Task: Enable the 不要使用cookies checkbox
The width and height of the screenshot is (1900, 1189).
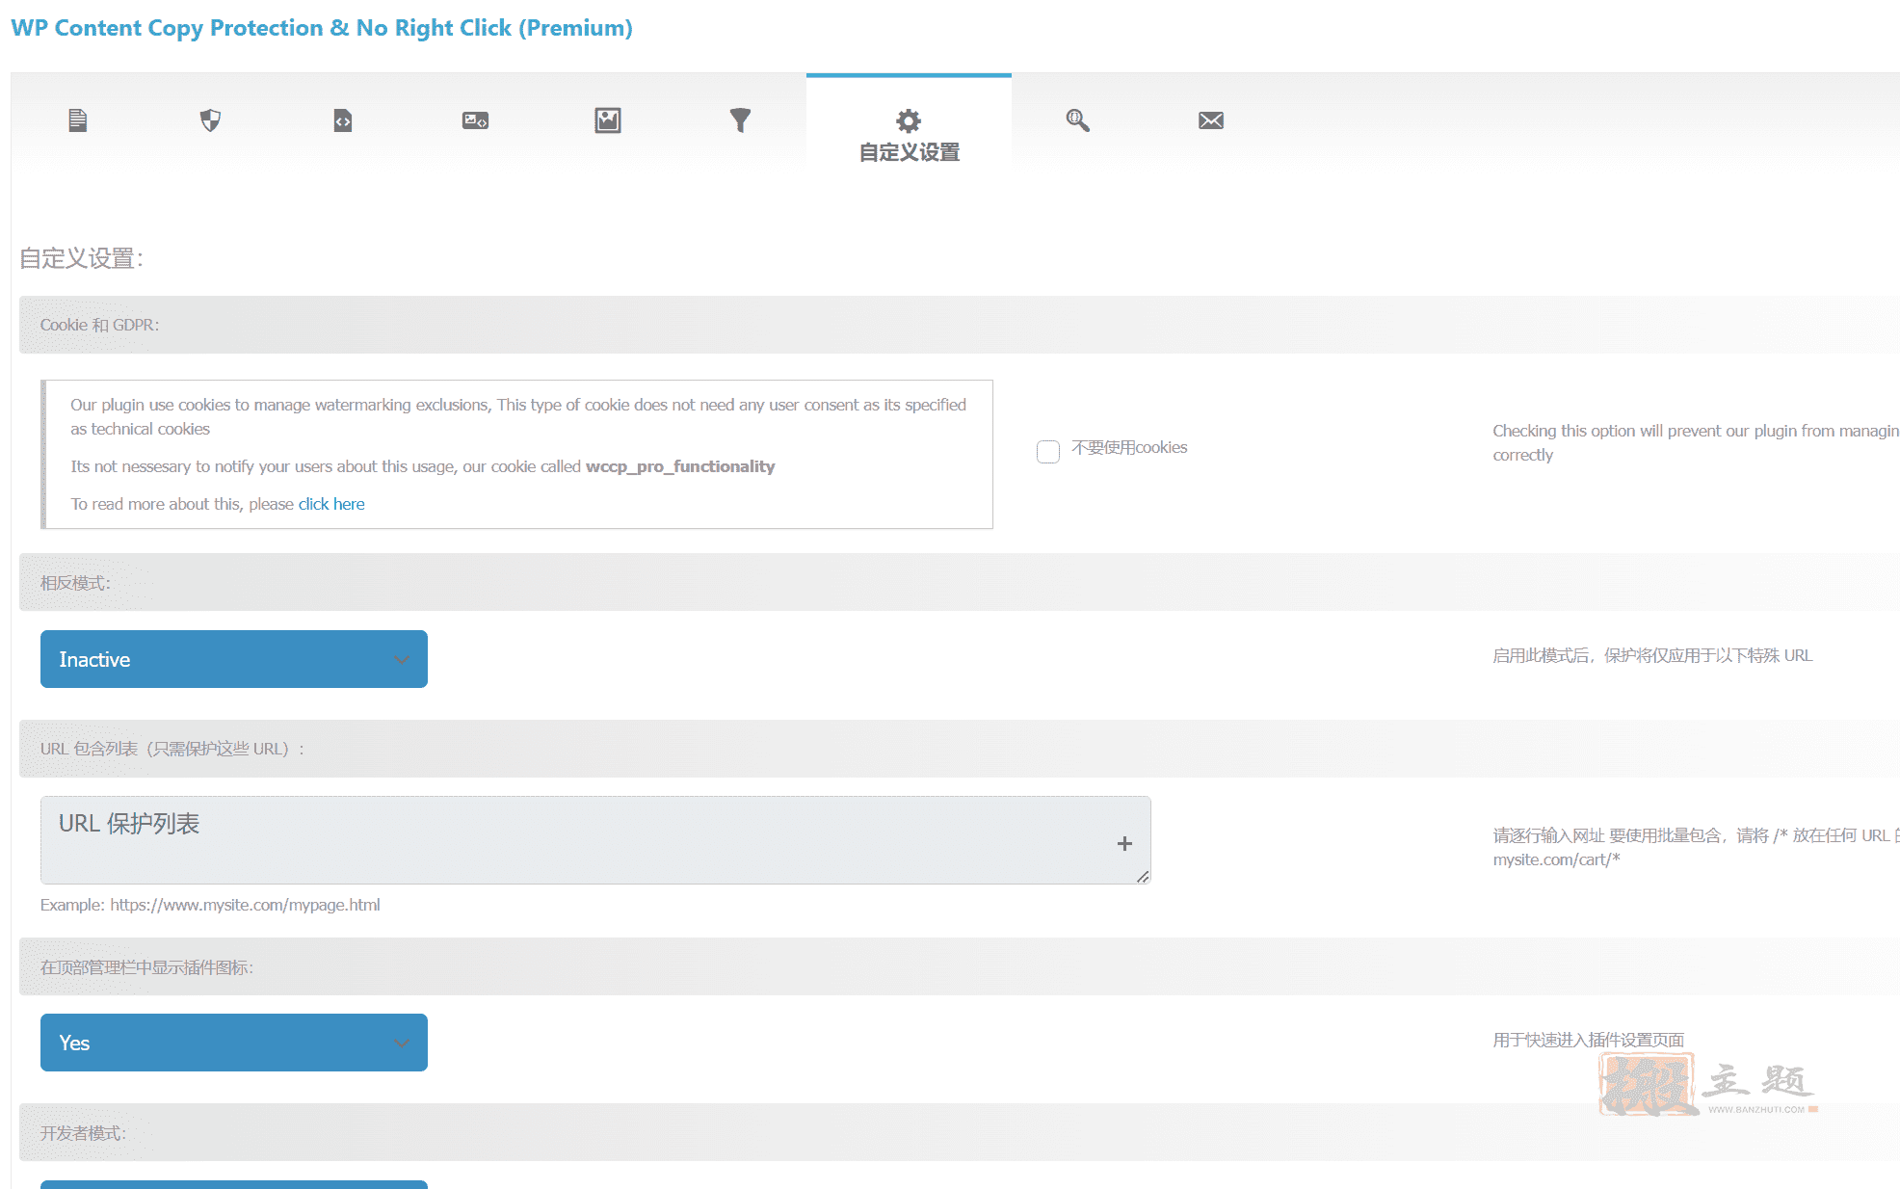Action: [1048, 451]
